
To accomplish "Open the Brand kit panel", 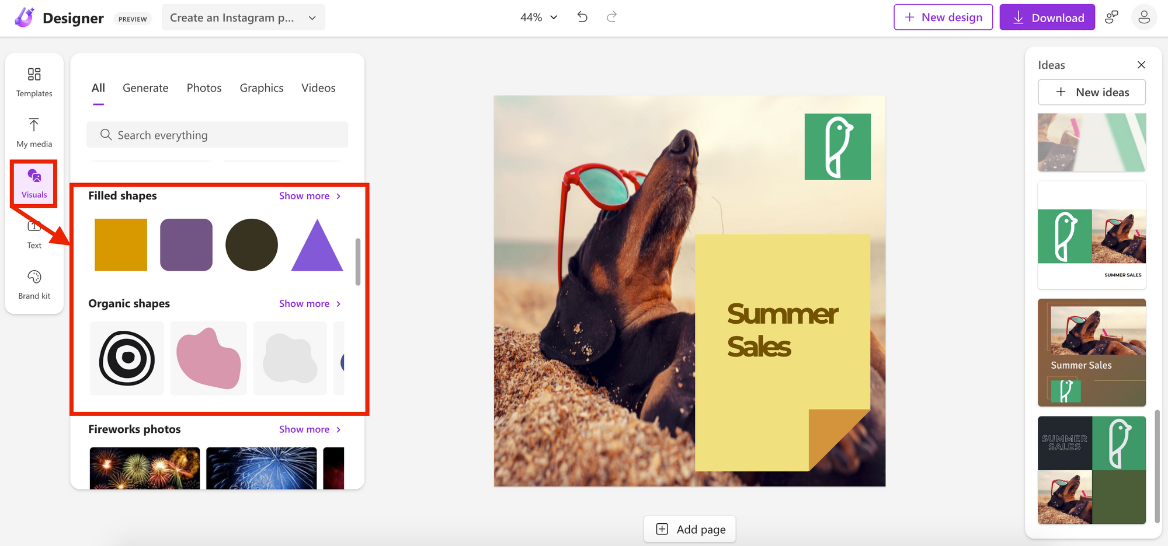I will [34, 284].
